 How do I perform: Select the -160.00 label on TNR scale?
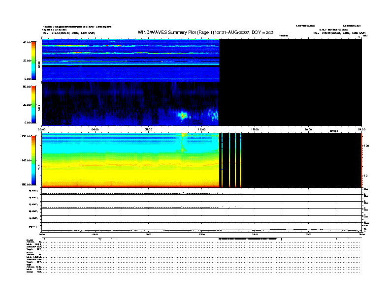(26, 184)
